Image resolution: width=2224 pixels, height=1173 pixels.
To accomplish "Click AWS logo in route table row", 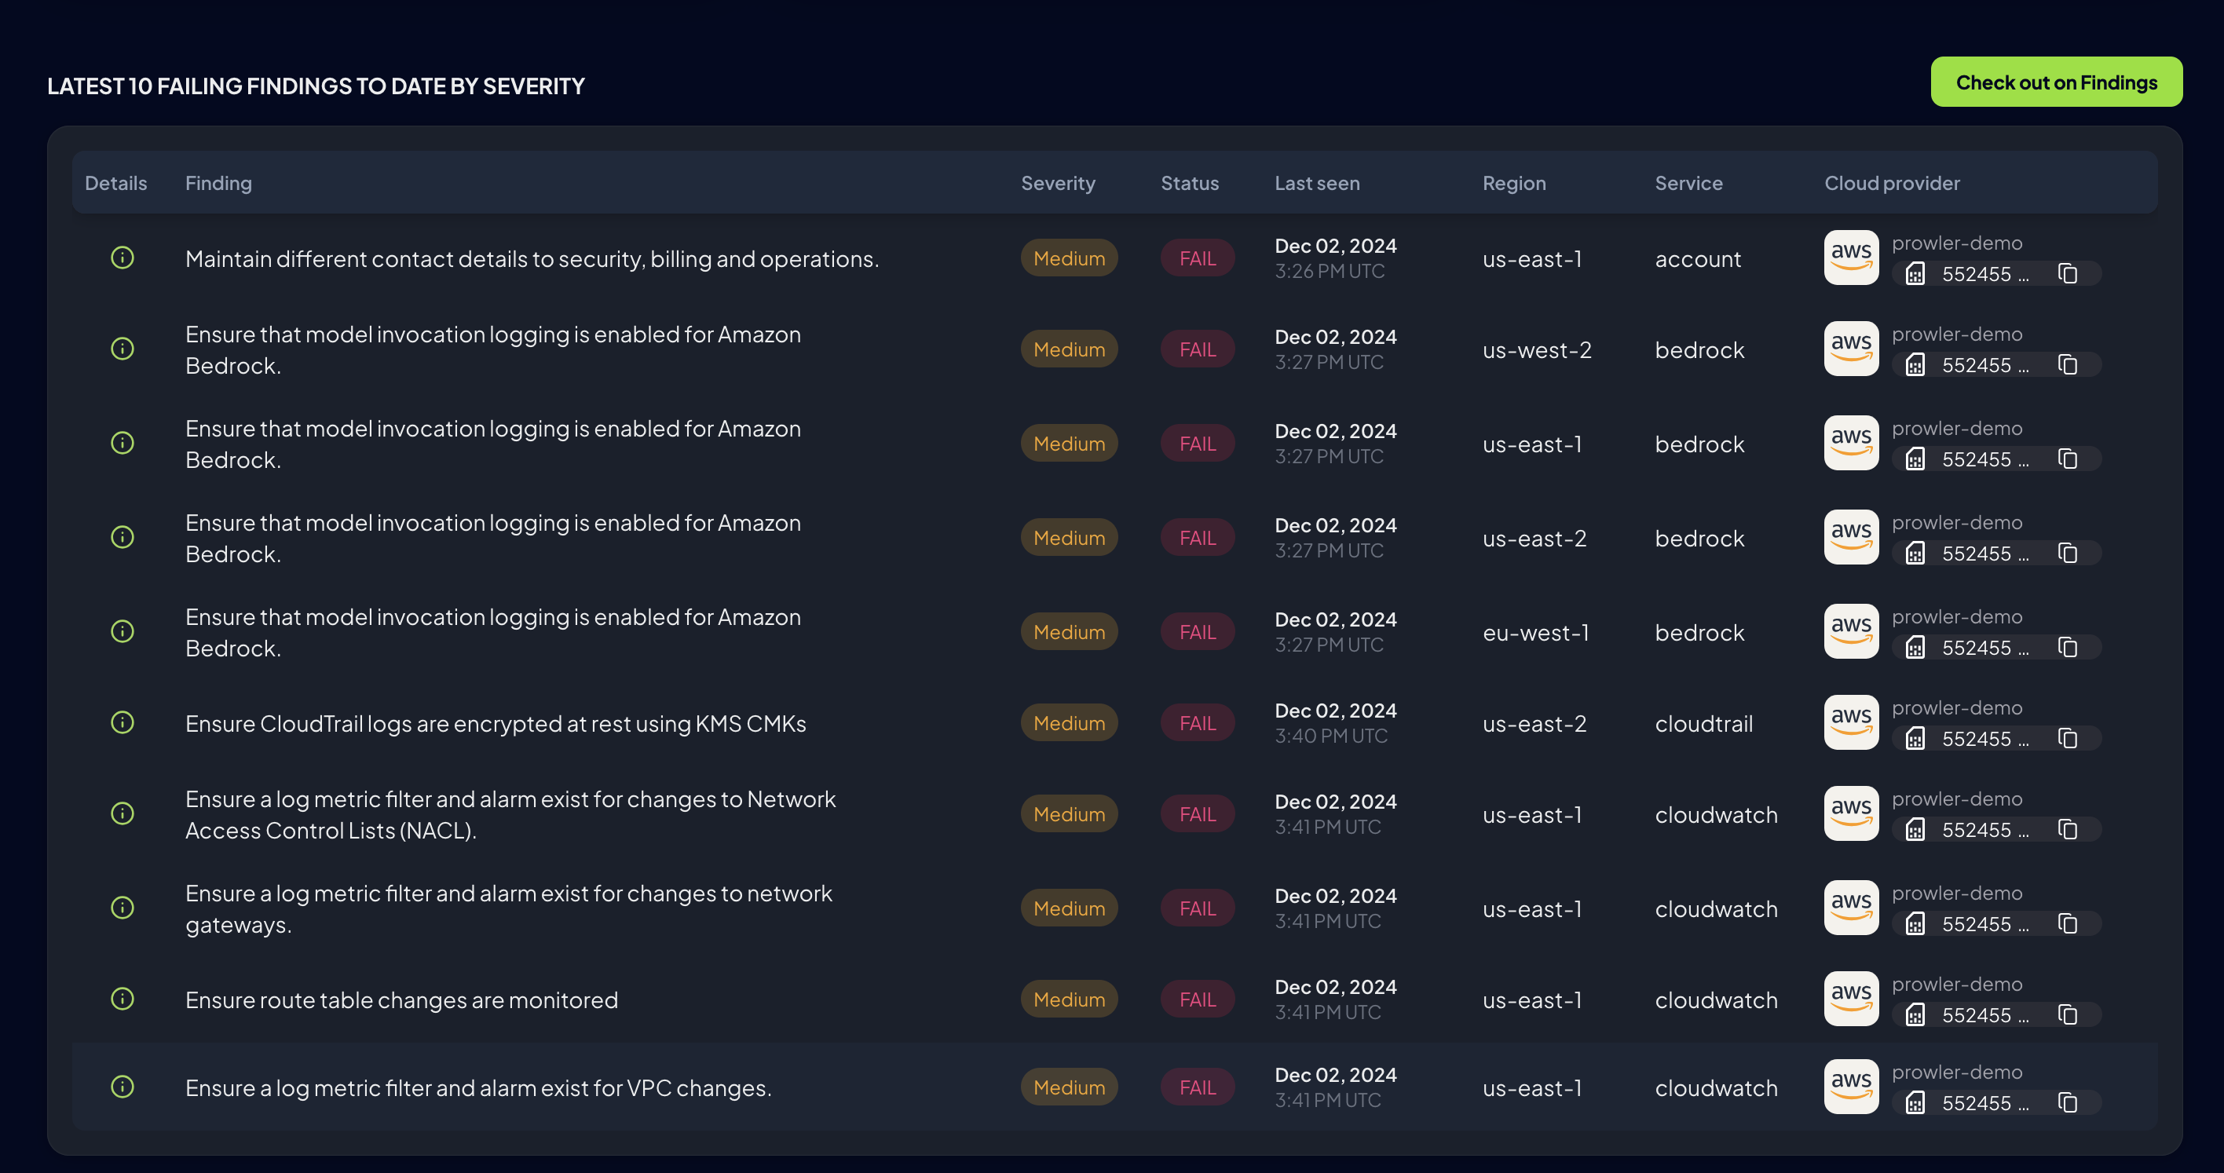I will pos(1851,999).
